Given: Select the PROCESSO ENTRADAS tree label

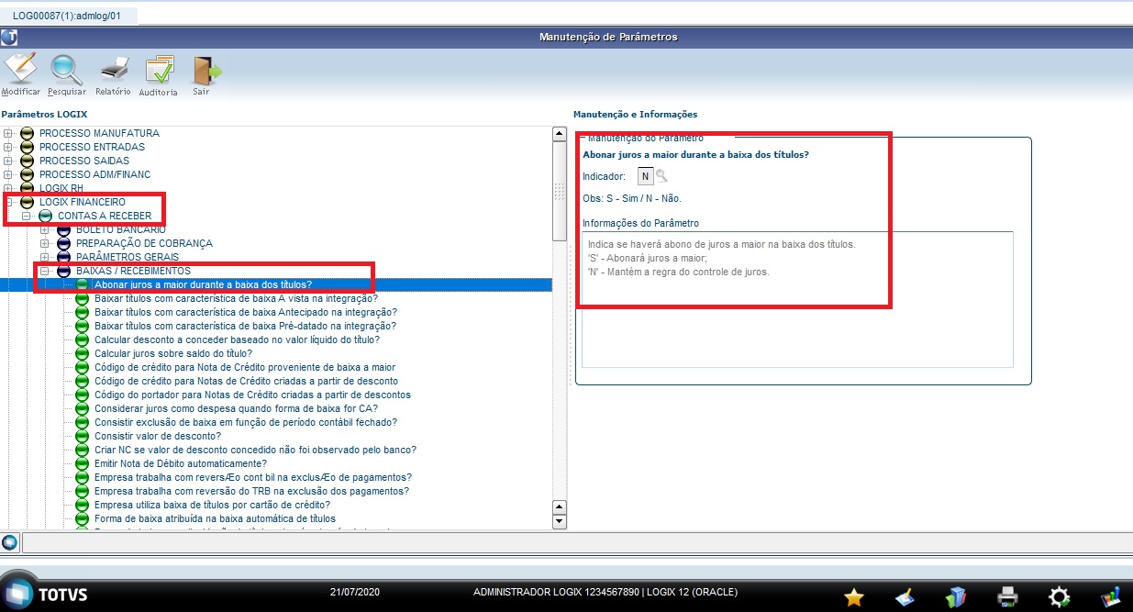Looking at the screenshot, I should 92,147.
